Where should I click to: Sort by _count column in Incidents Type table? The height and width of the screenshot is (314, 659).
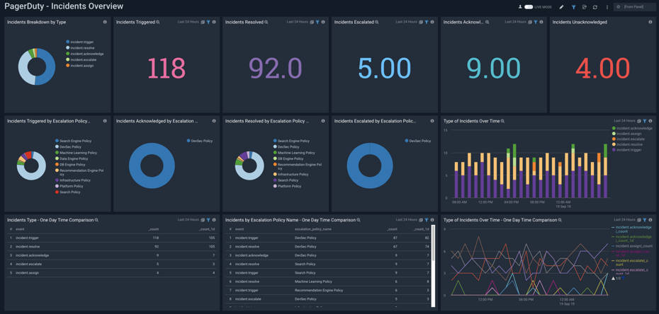coord(154,229)
